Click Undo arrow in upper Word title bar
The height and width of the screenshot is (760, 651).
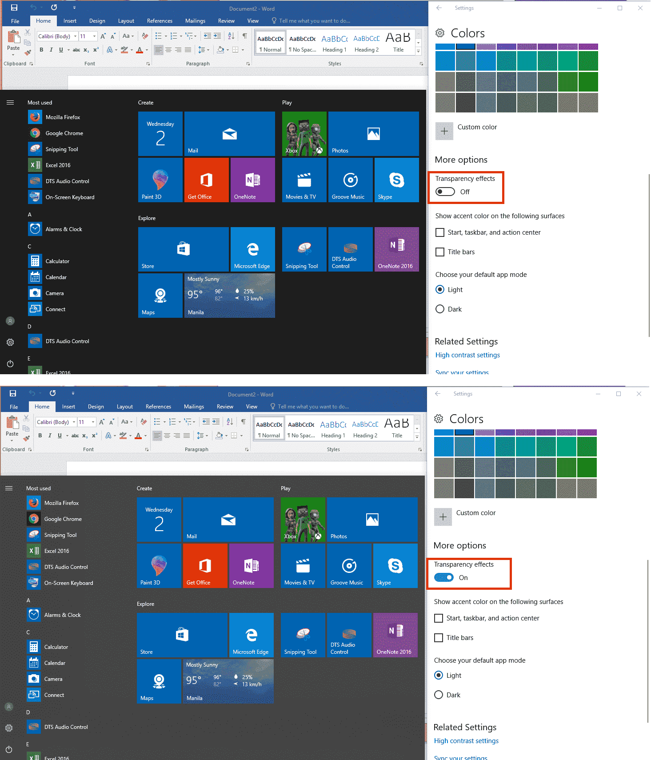tap(33, 8)
